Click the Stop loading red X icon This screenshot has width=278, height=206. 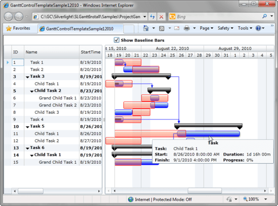(161, 17)
